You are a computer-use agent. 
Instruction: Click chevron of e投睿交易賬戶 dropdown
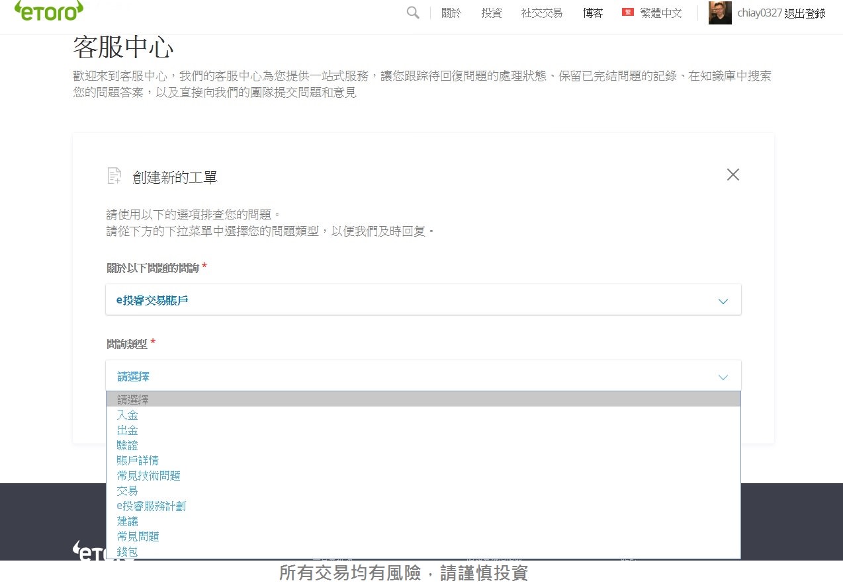coord(723,301)
